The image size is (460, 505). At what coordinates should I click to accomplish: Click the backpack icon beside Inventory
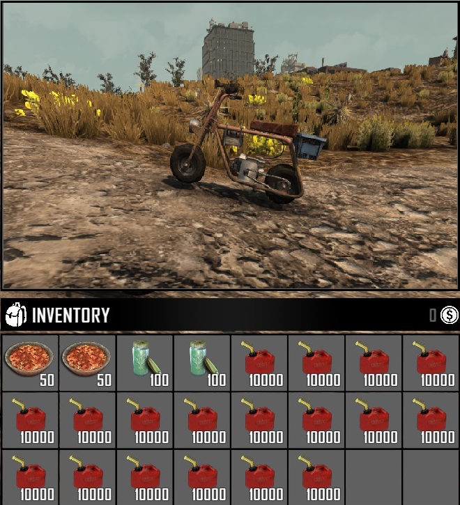16,315
